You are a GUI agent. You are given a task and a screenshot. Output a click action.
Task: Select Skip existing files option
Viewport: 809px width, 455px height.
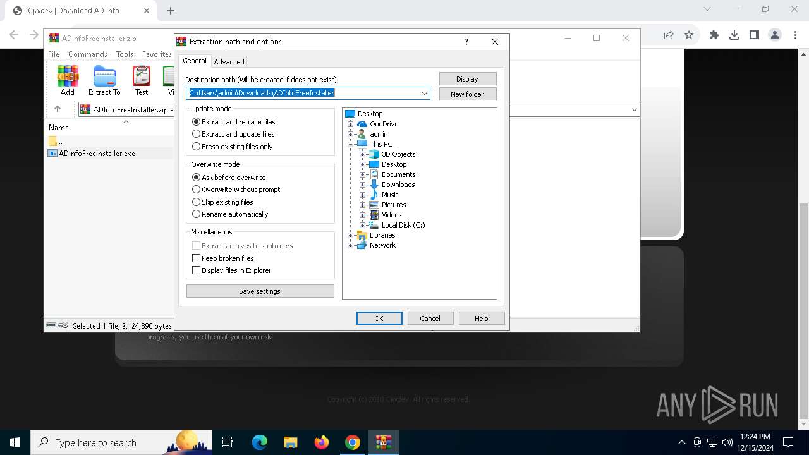coord(222,202)
